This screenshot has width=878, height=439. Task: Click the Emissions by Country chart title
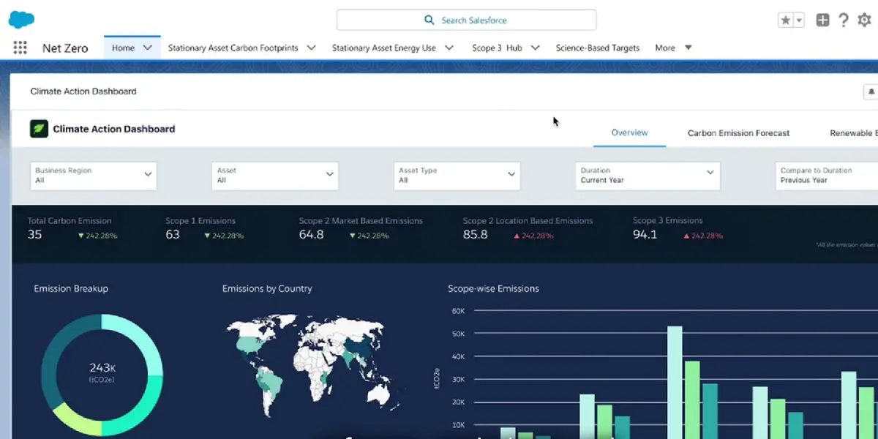(x=267, y=288)
